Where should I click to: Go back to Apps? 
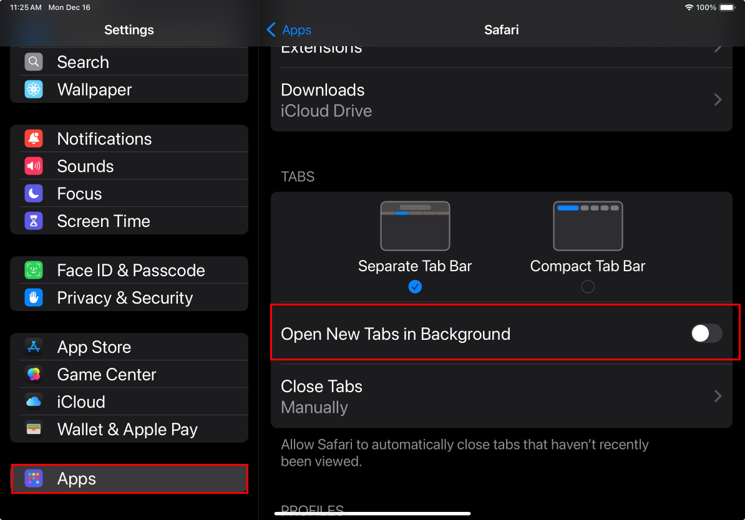pyautogui.click(x=290, y=30)
